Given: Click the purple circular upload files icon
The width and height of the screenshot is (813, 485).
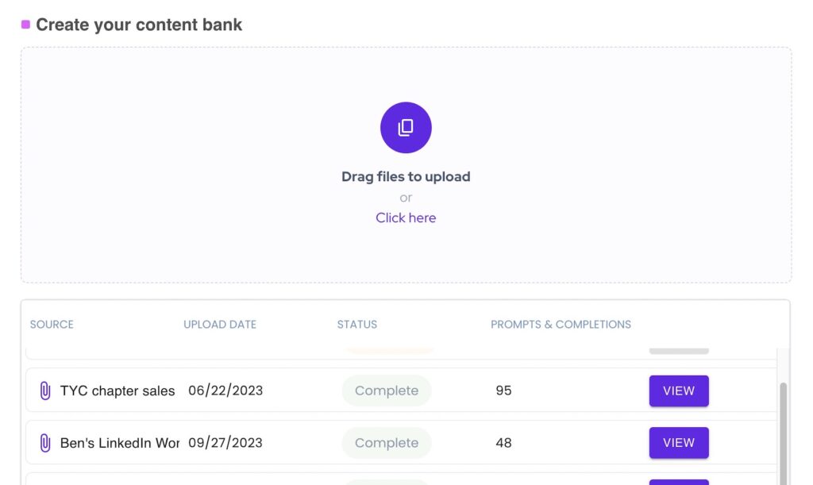Looking at the screenshot, I should pos(406,127).
